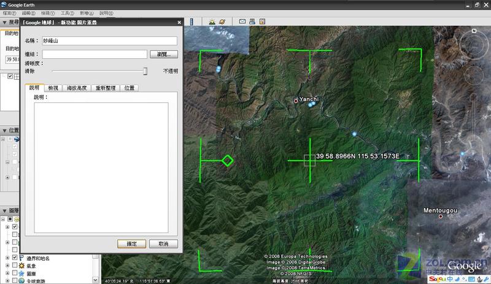The width and height of the screenshot is (491, 284).
Task: Click the print icon in the toolbar
Action: (x=252, y=21)
